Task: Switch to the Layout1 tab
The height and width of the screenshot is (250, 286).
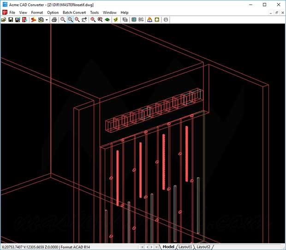Action: click(x=185, y=247)
